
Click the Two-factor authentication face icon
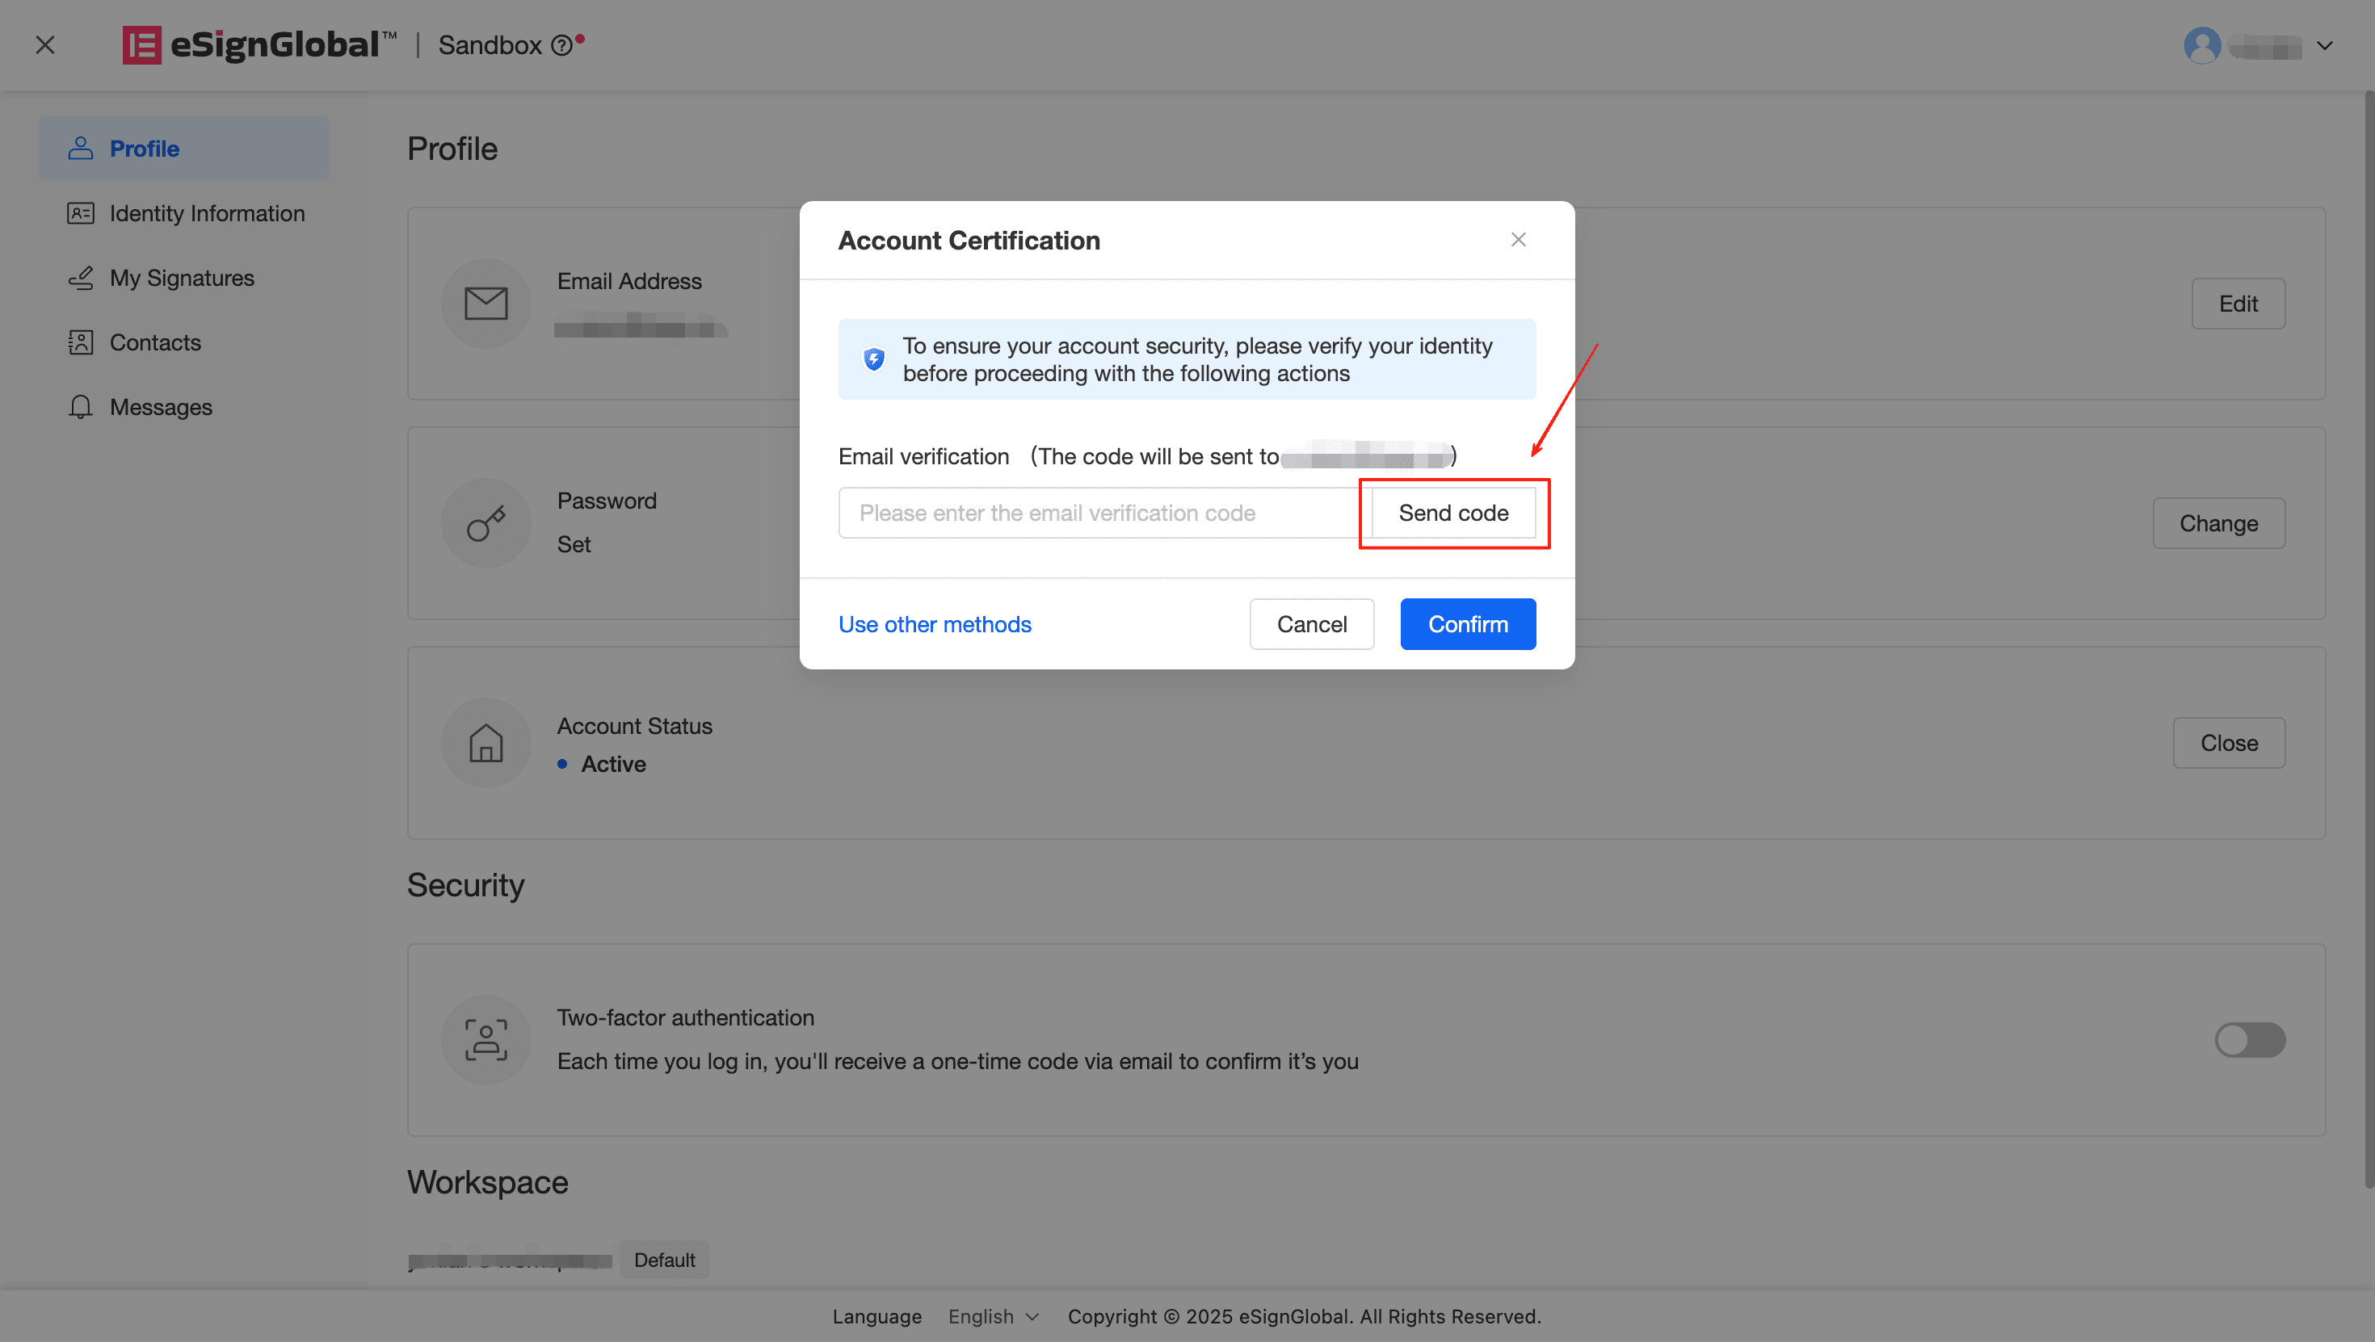486,1040
